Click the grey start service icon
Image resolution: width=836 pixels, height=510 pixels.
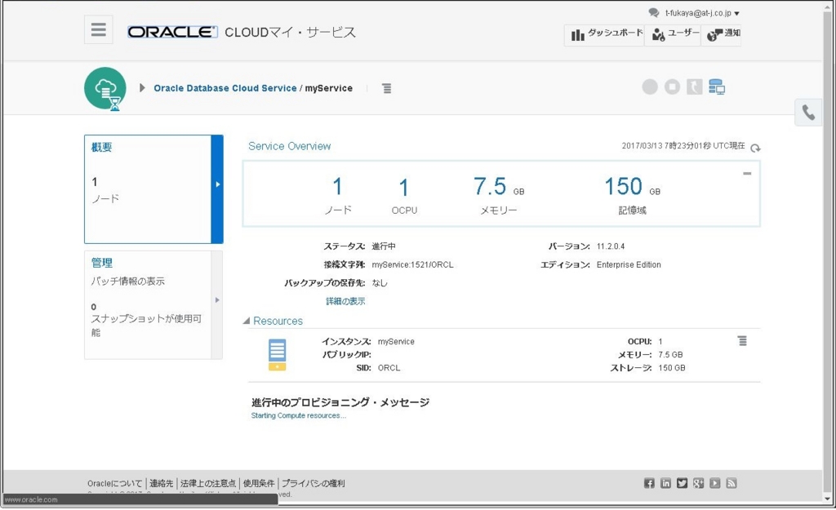pyautogui.click(x=649, y=86)
